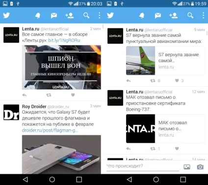Open the bit.ly/1NgRORu link

[64, 40]
